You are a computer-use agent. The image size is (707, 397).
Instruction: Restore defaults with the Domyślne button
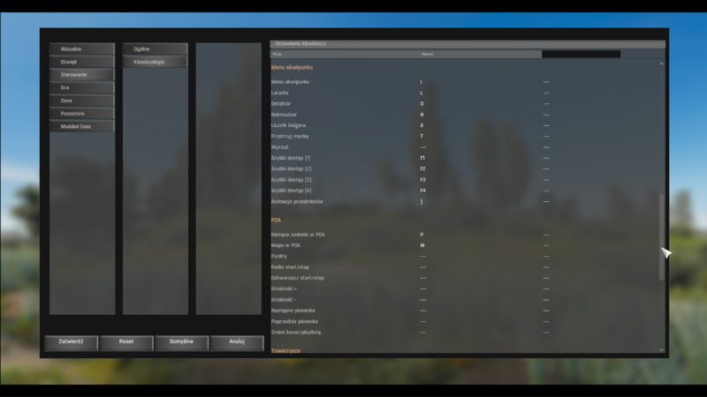point(181,341)
